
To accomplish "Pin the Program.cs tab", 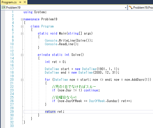I will click(20, 2).
